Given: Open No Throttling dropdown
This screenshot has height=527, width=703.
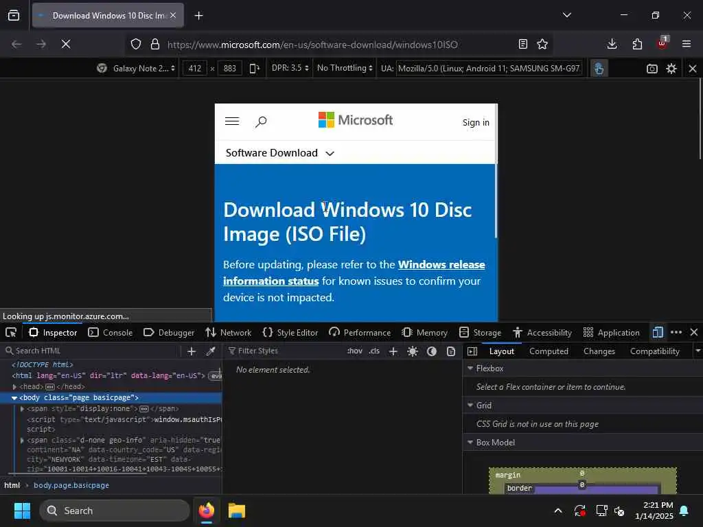Looking at the screenshot, I should point(345,68).
